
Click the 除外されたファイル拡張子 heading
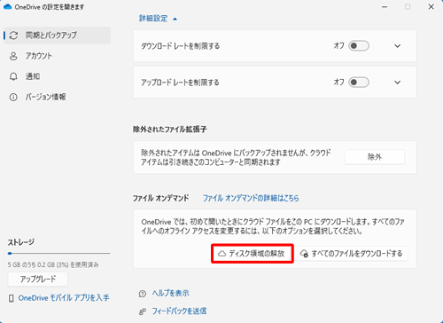click(x=170, y=130)
